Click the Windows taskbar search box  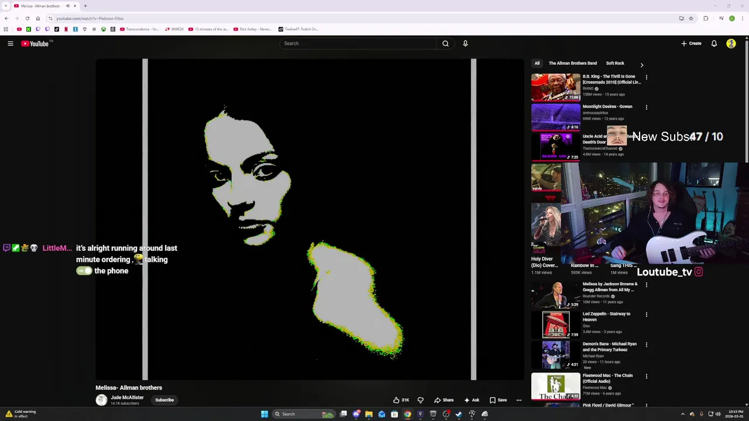(303, 414)
